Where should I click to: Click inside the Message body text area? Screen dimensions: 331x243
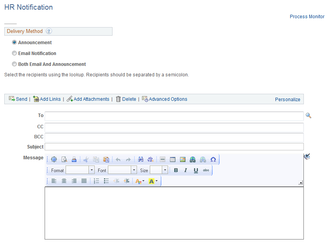coord(174,213)
